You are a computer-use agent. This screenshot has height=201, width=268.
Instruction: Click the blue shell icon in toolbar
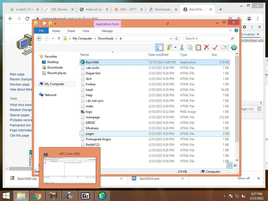tap(234, 47)
